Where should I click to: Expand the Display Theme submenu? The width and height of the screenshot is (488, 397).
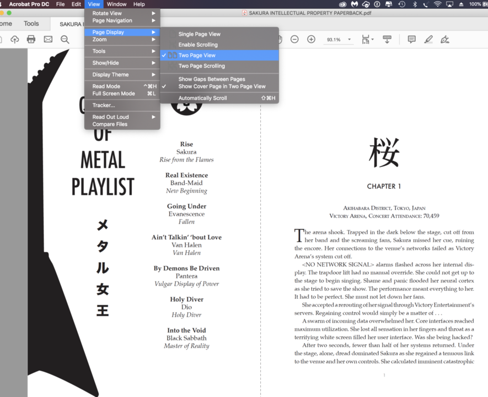[x=122, y=75]
